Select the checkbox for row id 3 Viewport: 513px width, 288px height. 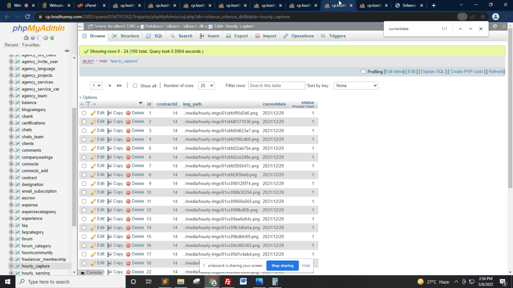pos(84,131)
